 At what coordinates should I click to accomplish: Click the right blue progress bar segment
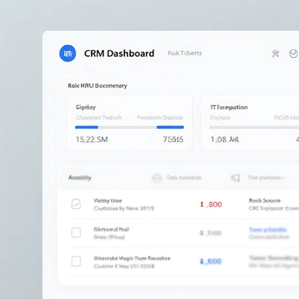170,127
